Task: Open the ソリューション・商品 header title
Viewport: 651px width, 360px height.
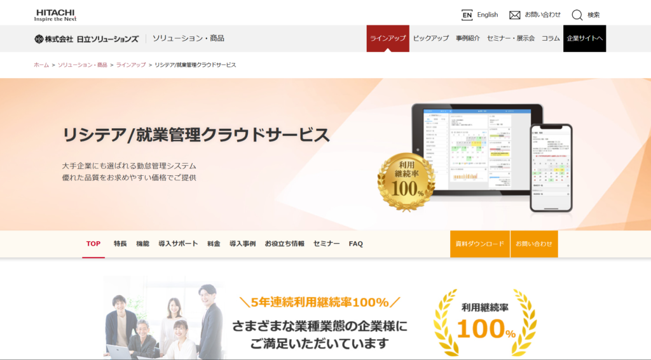Action: tap(188, 38)
